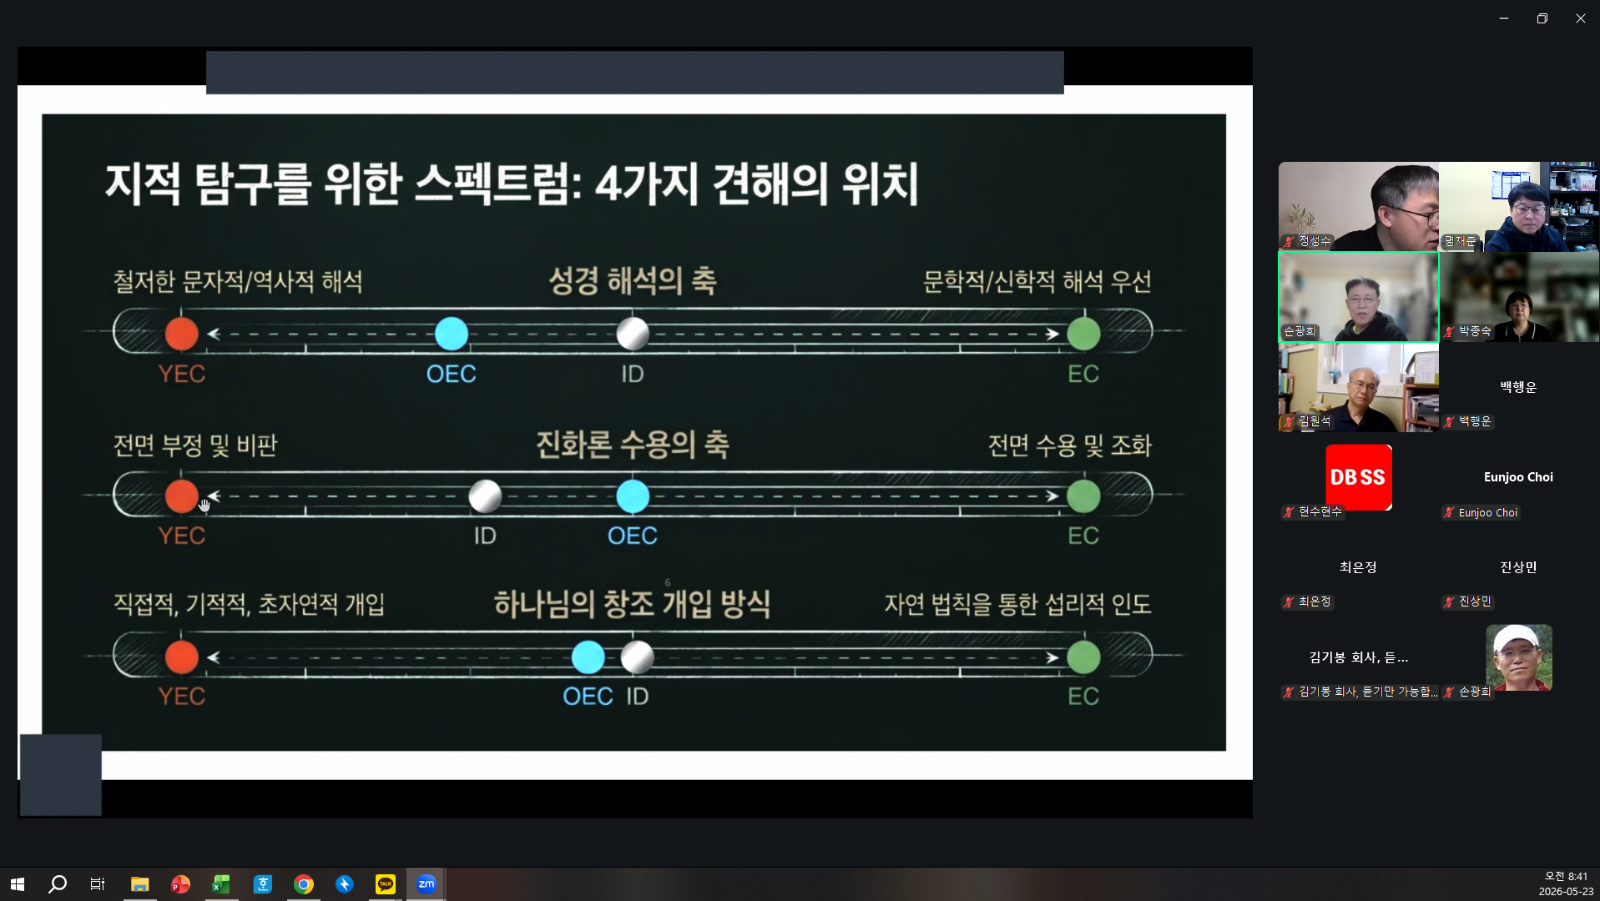
Task: Select the active-speaker 손광희 video tile
Action: point(1358,296)
